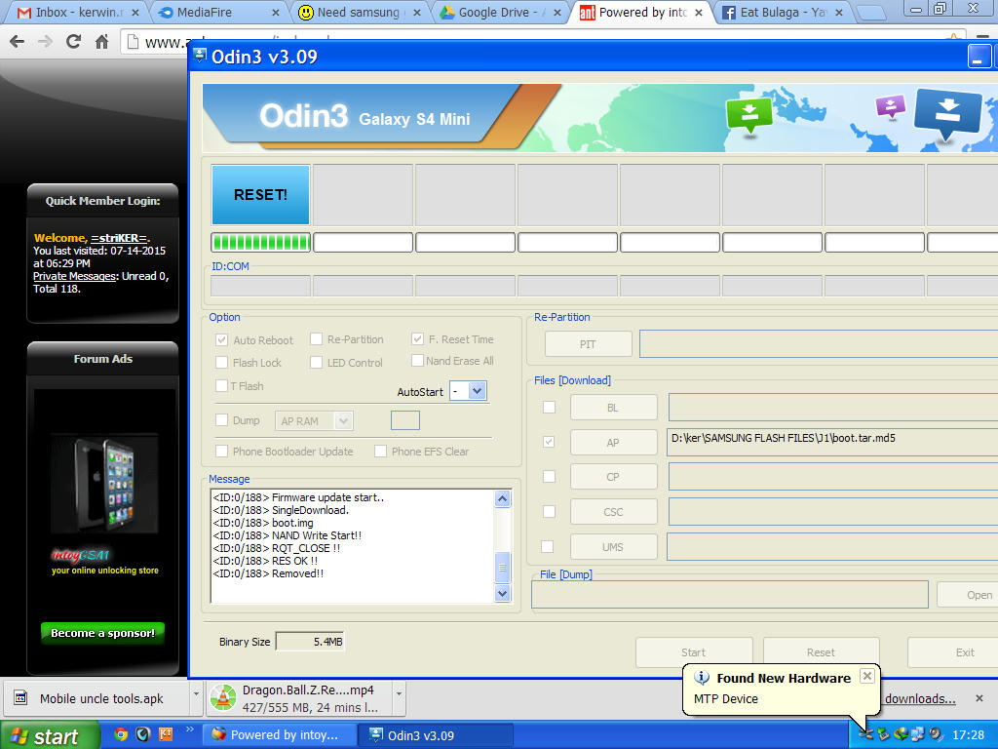Click the PIT button in Re-Partition
The image size is (998, 749).
coord(588,344)
